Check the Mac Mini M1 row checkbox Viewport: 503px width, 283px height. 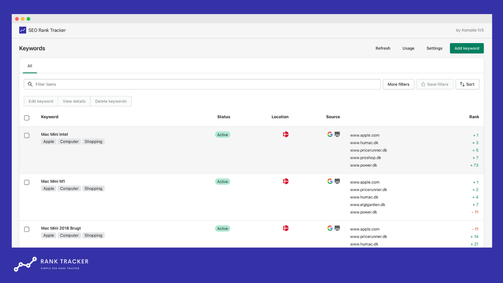point(27,182)
